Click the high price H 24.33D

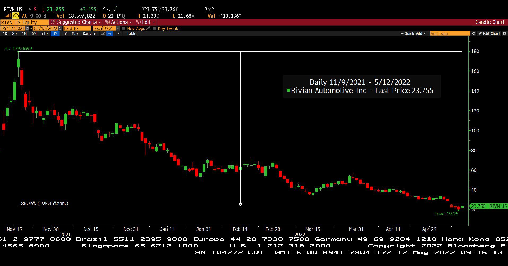click(148, 16)
